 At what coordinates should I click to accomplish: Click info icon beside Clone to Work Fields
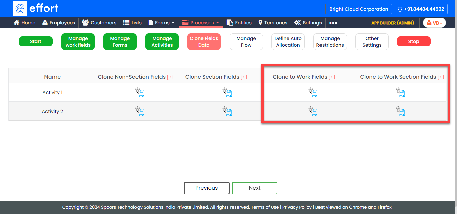click(x=332, y=77)
